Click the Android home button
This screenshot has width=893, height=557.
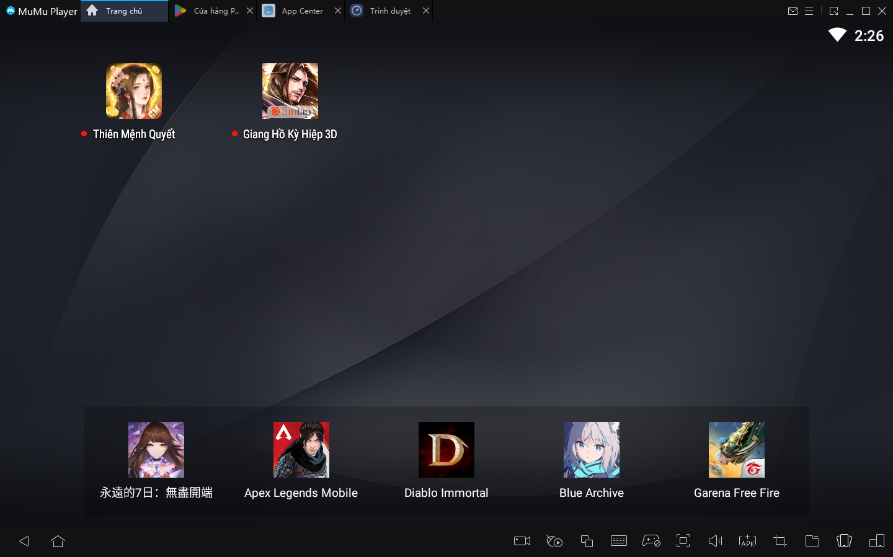(58, 541)
